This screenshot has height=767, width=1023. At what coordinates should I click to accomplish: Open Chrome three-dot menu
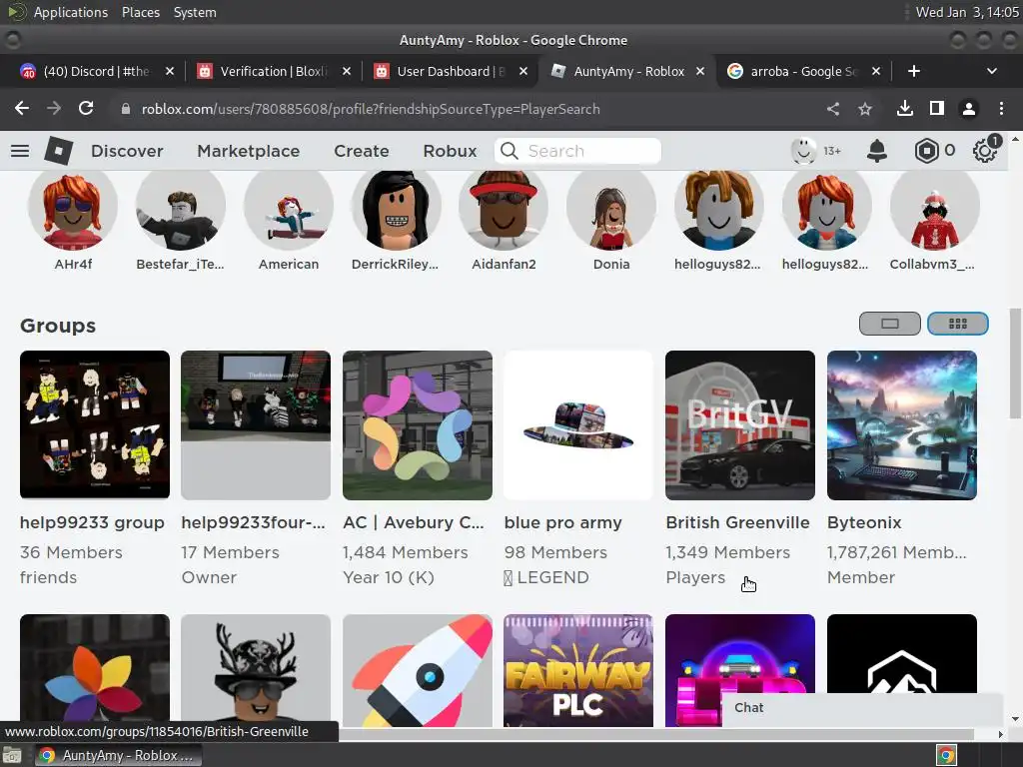(x=1001, y=108)
